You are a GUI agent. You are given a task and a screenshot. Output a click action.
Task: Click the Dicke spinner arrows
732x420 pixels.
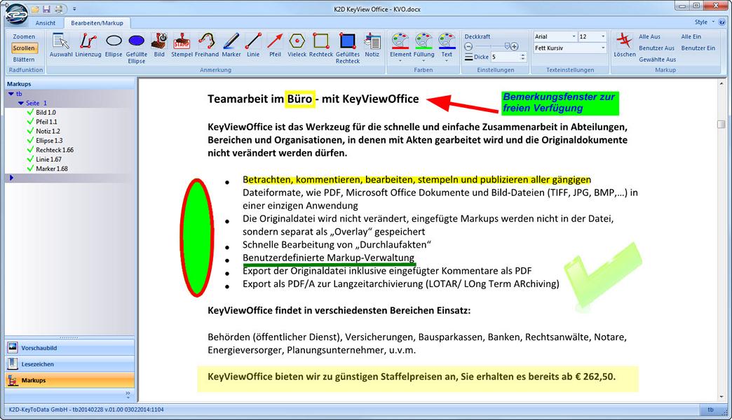pos(523,57)
